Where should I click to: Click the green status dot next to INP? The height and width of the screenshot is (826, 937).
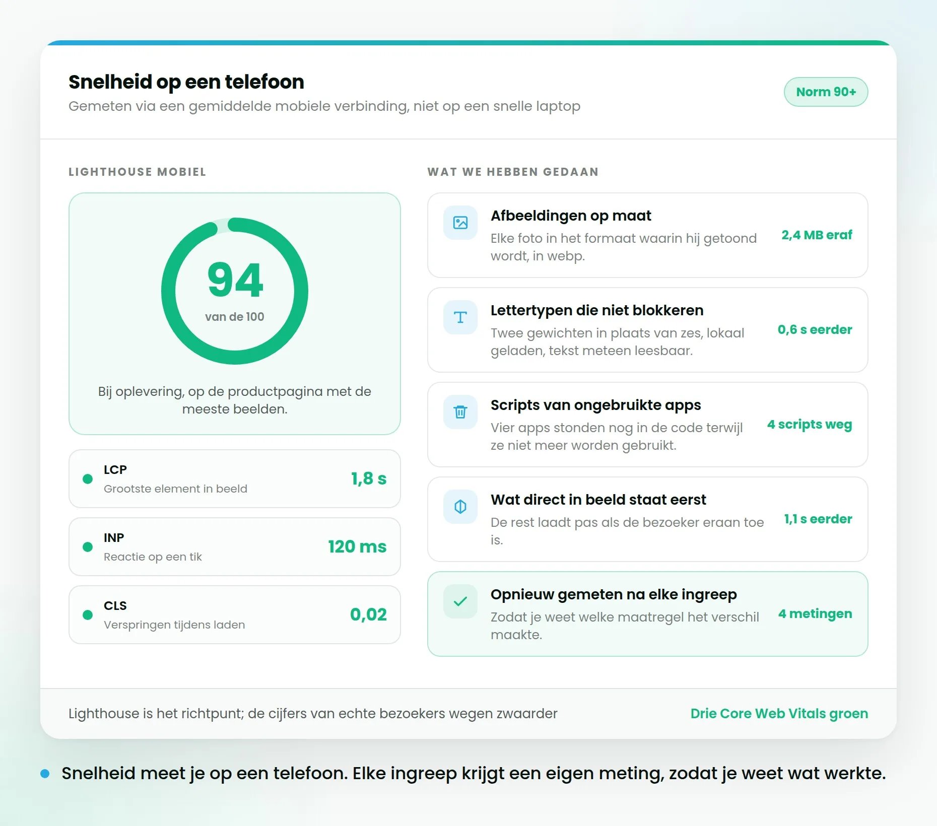coord(88,547)
